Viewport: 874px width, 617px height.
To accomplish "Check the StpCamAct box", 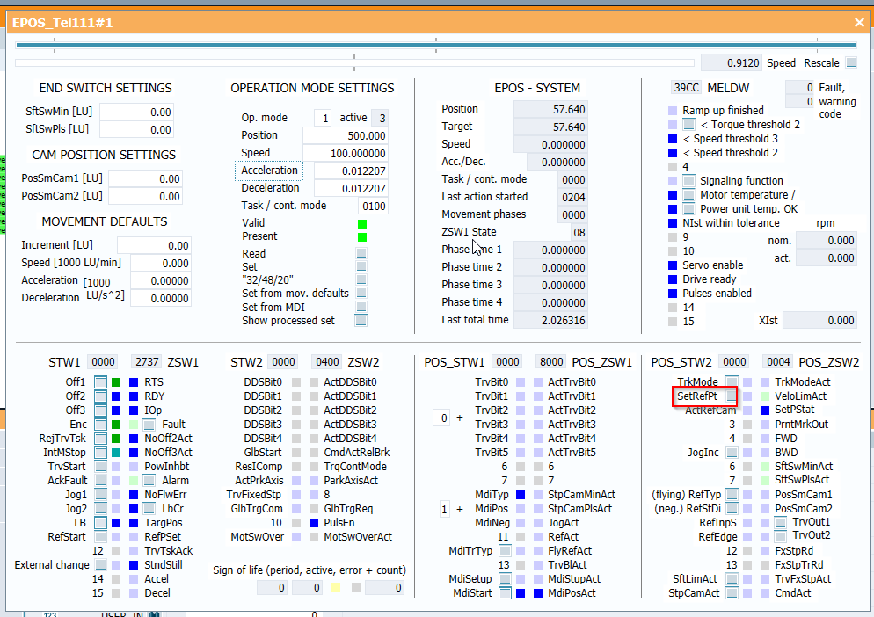I will 732,593.
